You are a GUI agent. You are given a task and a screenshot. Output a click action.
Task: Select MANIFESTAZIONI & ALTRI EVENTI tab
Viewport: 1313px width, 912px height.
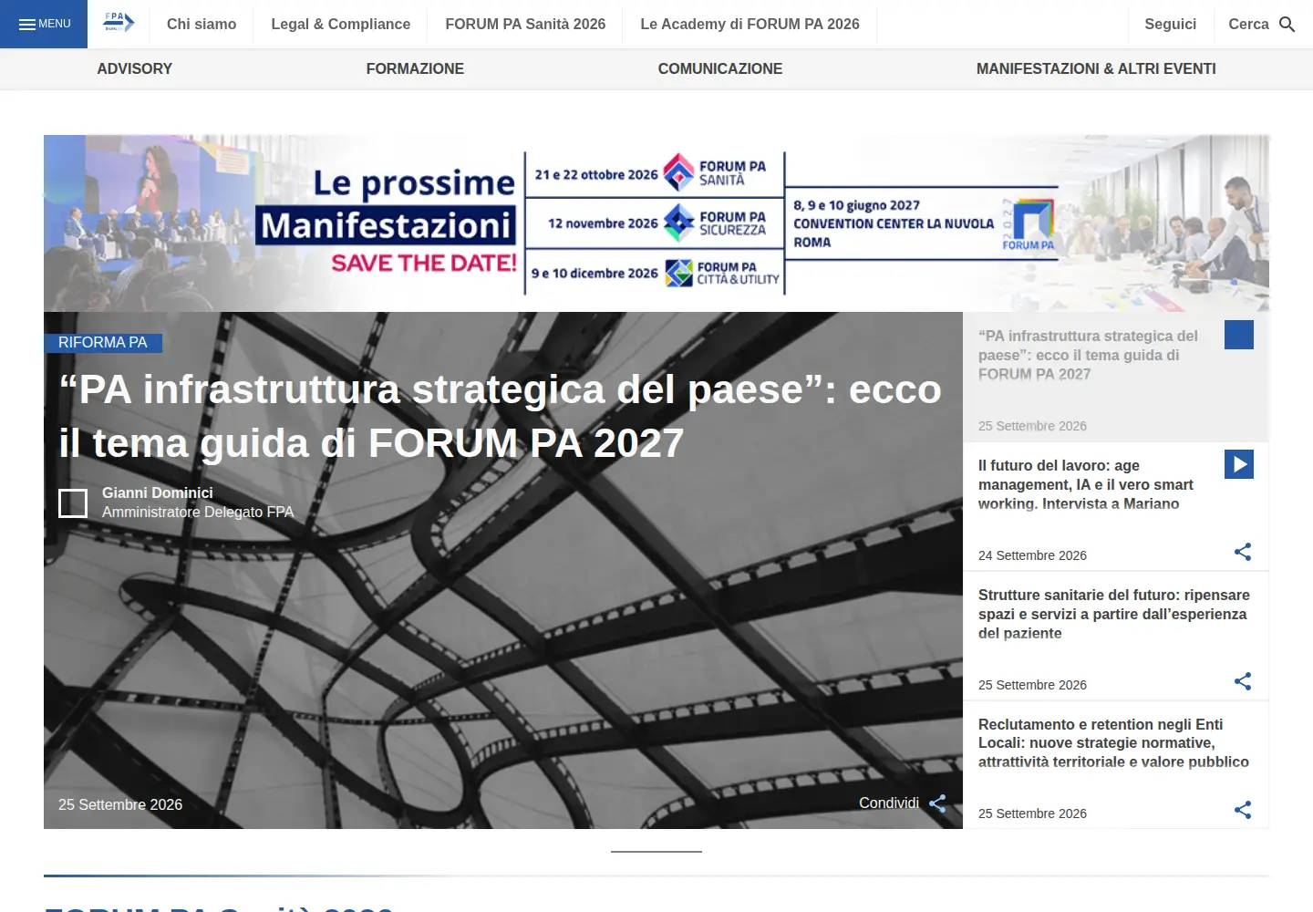click(x=1096, y=68)
